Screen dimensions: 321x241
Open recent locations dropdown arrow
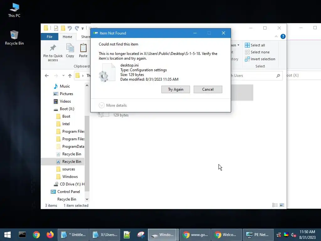63,76
